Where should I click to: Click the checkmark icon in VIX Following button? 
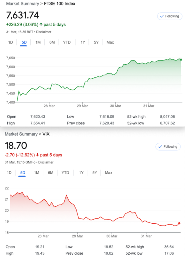tap(160, 147)
